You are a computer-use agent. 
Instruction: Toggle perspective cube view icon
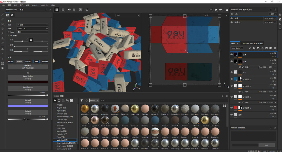pyautogui.click(x=216, y=10)
